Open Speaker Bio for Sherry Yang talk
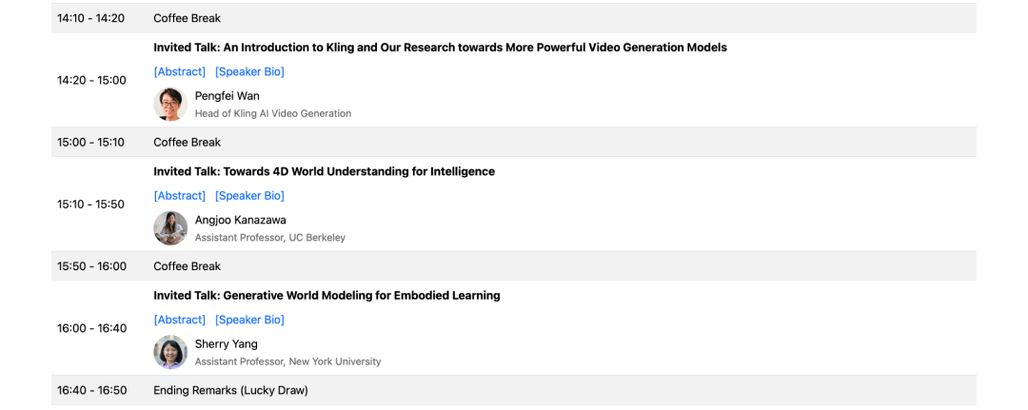The image size is (1028, 410). click(249, 320)
